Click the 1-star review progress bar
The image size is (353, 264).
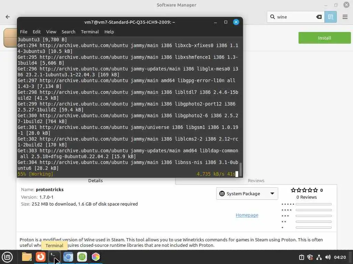[314, 228]
